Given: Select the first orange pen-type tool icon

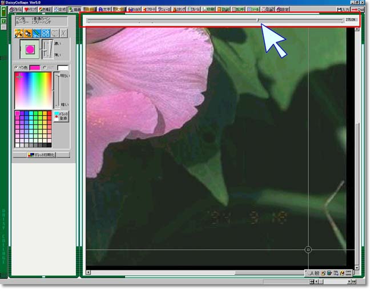Looking at the screenshot, I should [19, 33].
